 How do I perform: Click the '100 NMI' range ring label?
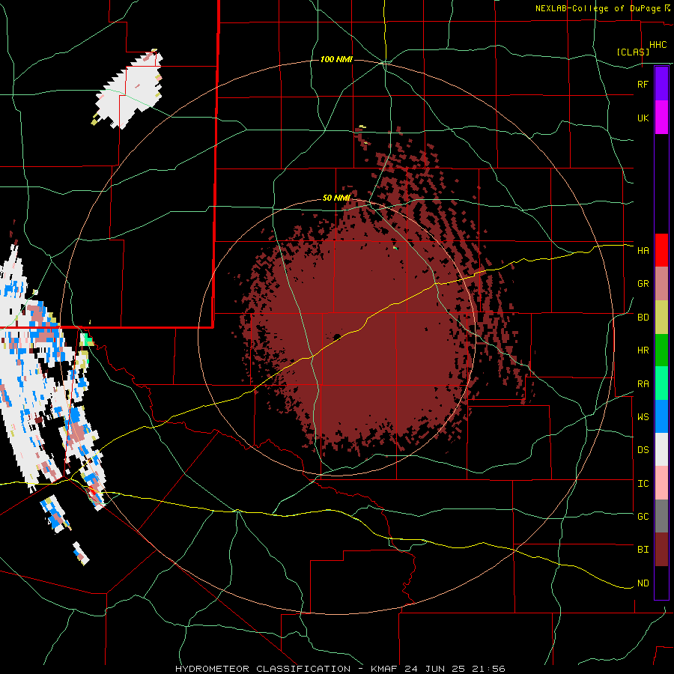336,59
